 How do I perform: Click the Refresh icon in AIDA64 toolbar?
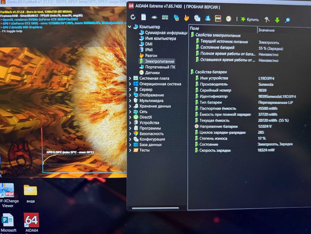[x=133, y=17]
